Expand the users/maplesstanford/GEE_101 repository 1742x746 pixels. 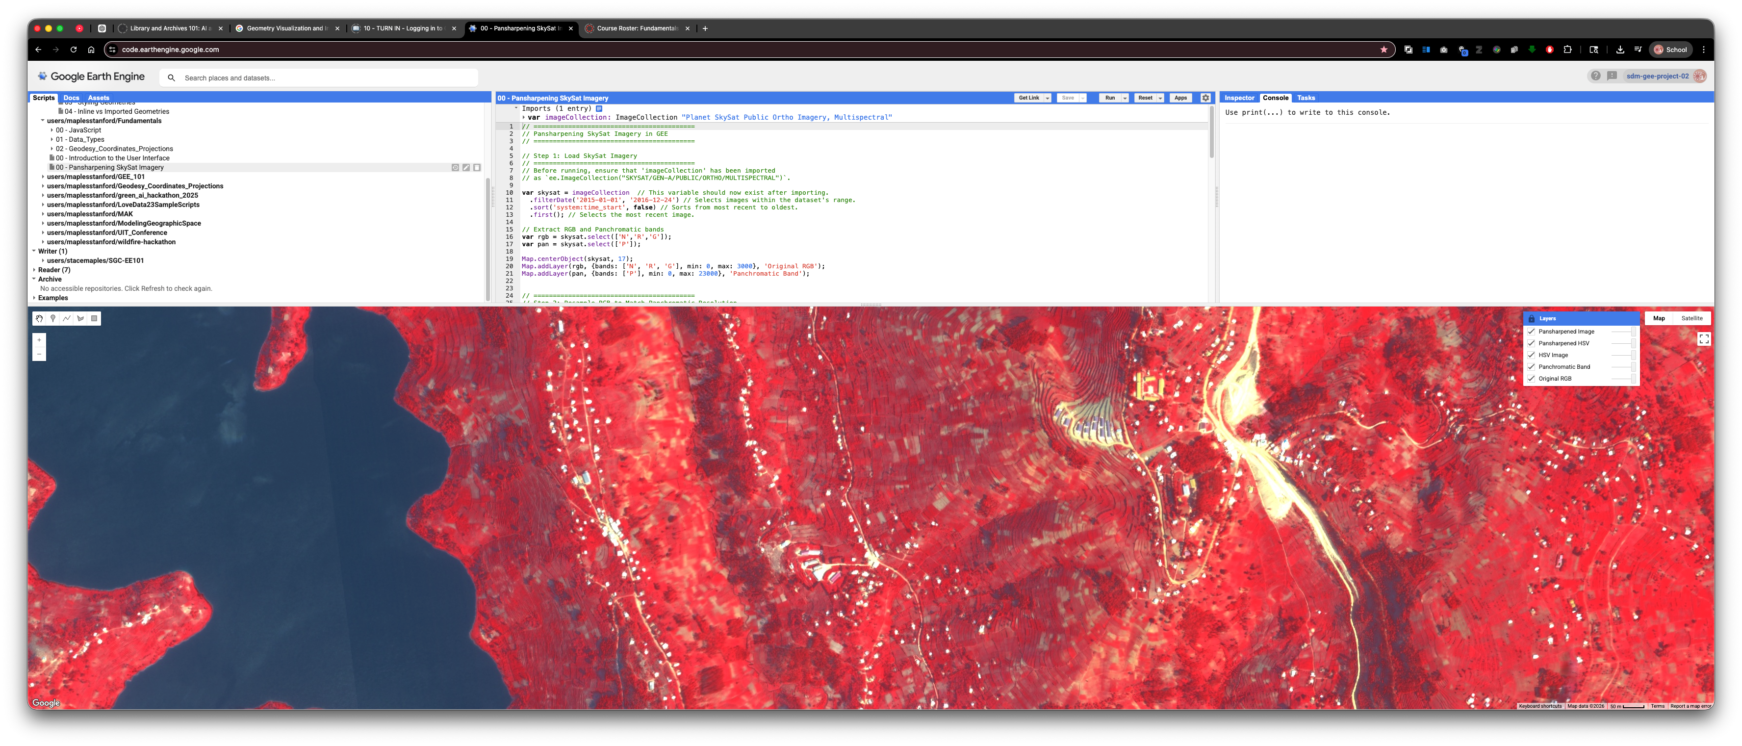(x=43, y=177)
